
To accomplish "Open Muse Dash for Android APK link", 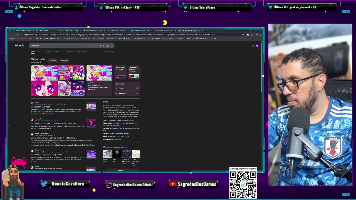I will 54,124.
